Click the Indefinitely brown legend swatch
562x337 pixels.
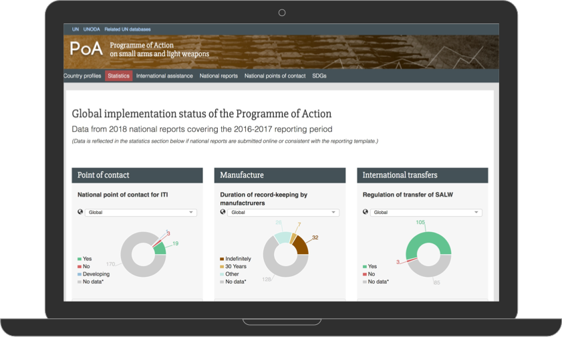222,259
